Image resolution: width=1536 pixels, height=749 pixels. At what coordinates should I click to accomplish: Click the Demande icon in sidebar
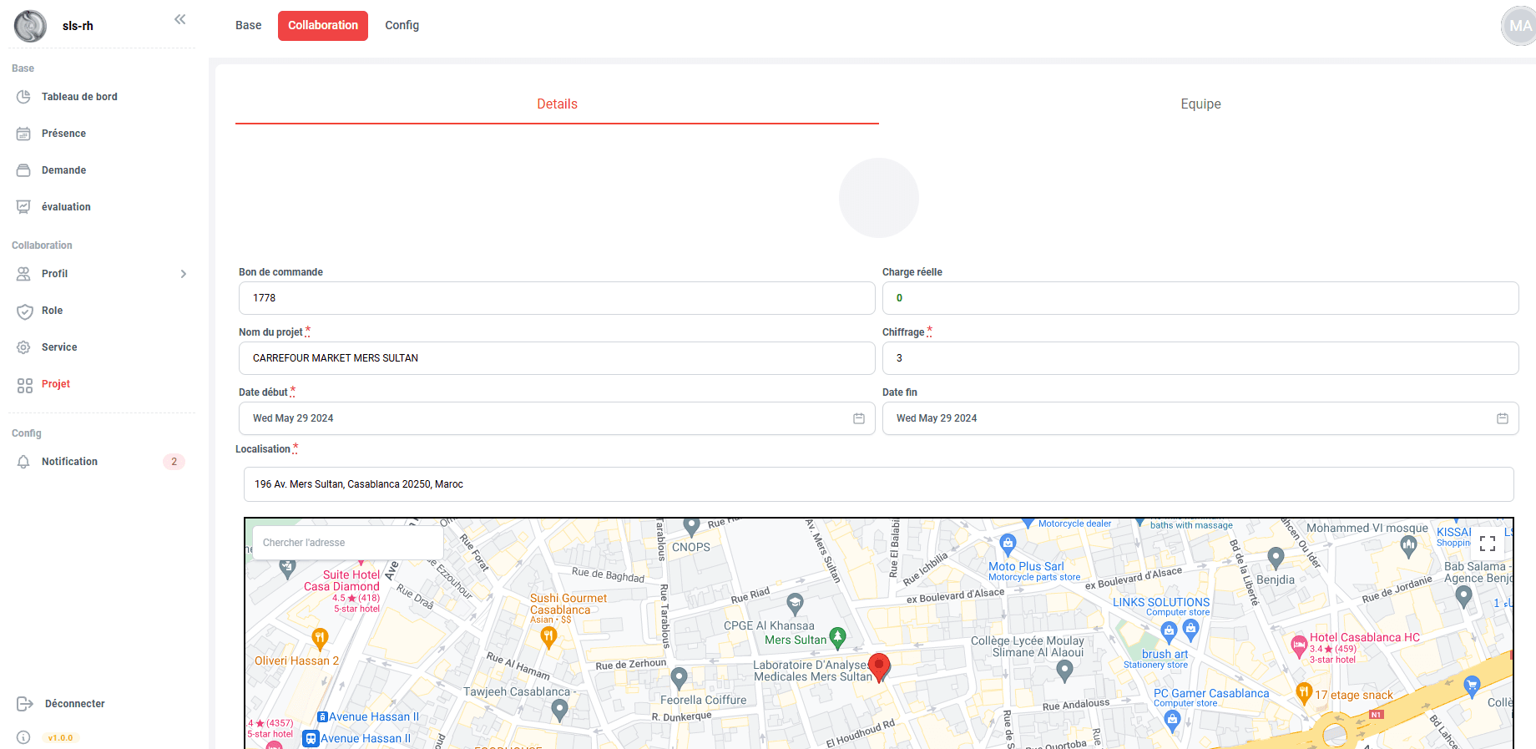24,170
